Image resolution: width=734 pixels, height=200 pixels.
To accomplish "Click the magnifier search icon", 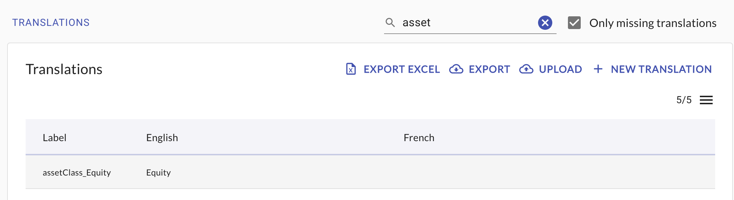I will click(390, 23).
